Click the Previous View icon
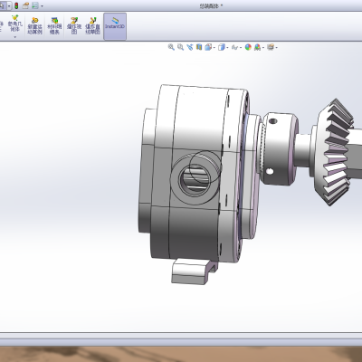The height and width of the screenshot is (362, 362). pyautogui.click(x=190, y=47)
